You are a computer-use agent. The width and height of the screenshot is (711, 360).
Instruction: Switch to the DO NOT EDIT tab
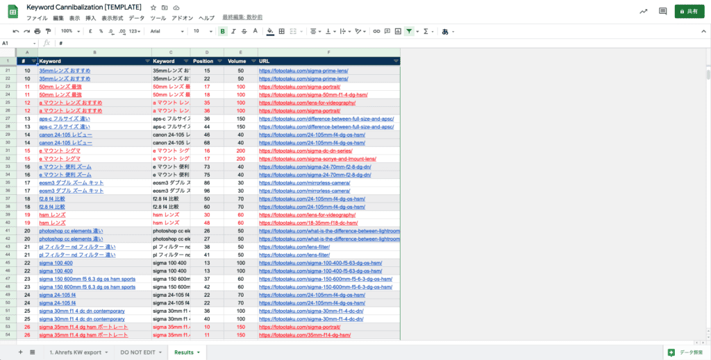pos(140,352)
